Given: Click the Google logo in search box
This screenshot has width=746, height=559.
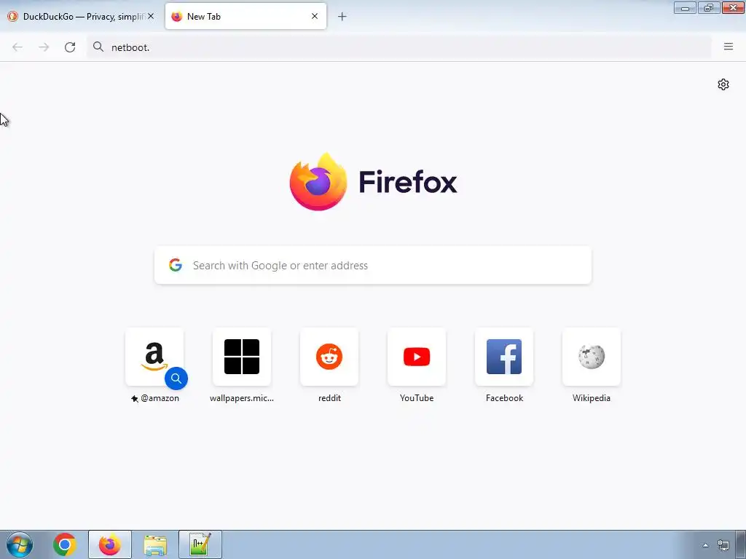Looking at the screenshot, I should (176, 265).
